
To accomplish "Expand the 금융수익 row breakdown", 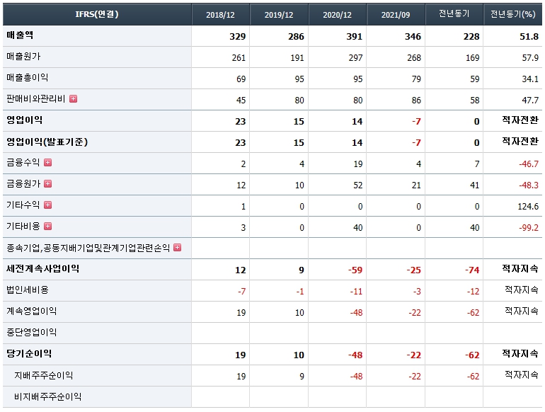I will pos(47,163).
